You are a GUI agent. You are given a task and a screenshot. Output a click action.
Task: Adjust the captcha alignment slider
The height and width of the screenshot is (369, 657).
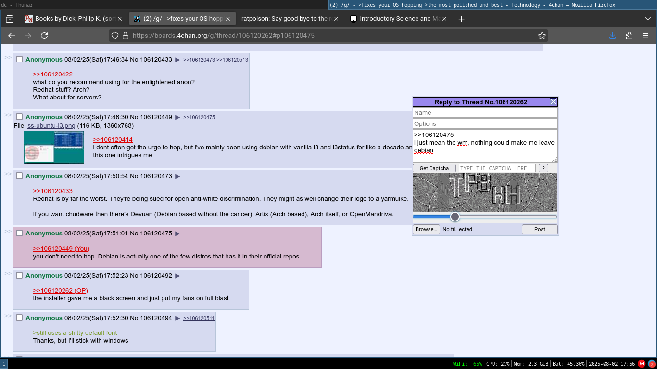[455, 217]
